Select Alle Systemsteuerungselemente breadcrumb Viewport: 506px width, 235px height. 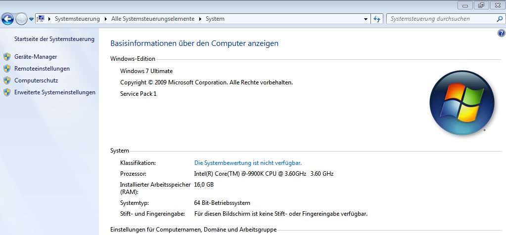pyautogui.click(x=153, y=19)
